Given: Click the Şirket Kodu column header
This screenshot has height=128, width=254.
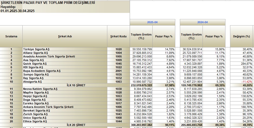Looking at the screenshot, I should pos(118,36).
